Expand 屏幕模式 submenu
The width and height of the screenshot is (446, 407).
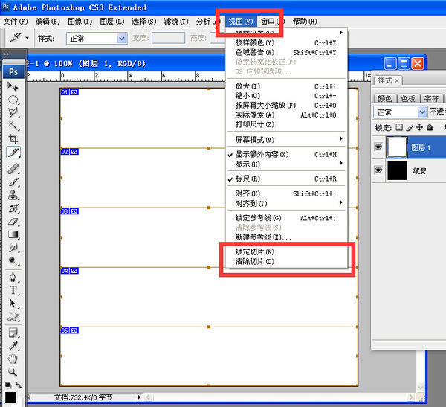[287, 140]
